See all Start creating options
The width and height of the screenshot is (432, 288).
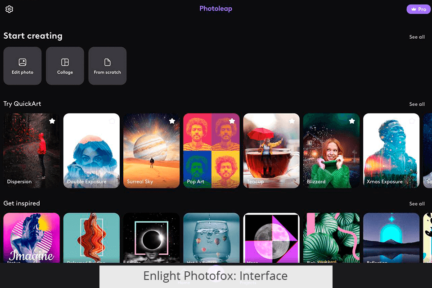click(x=417, y=37)
